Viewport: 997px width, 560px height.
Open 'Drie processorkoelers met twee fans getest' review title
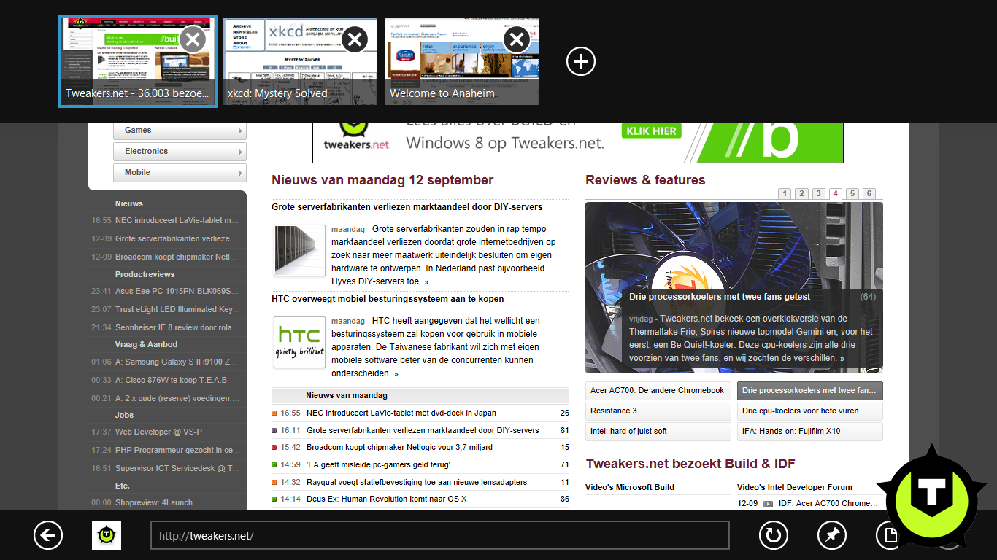click(x=720, y=297)
